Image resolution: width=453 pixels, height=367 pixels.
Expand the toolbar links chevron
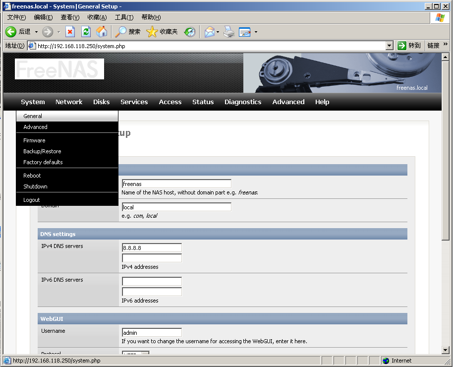[445, 44]
